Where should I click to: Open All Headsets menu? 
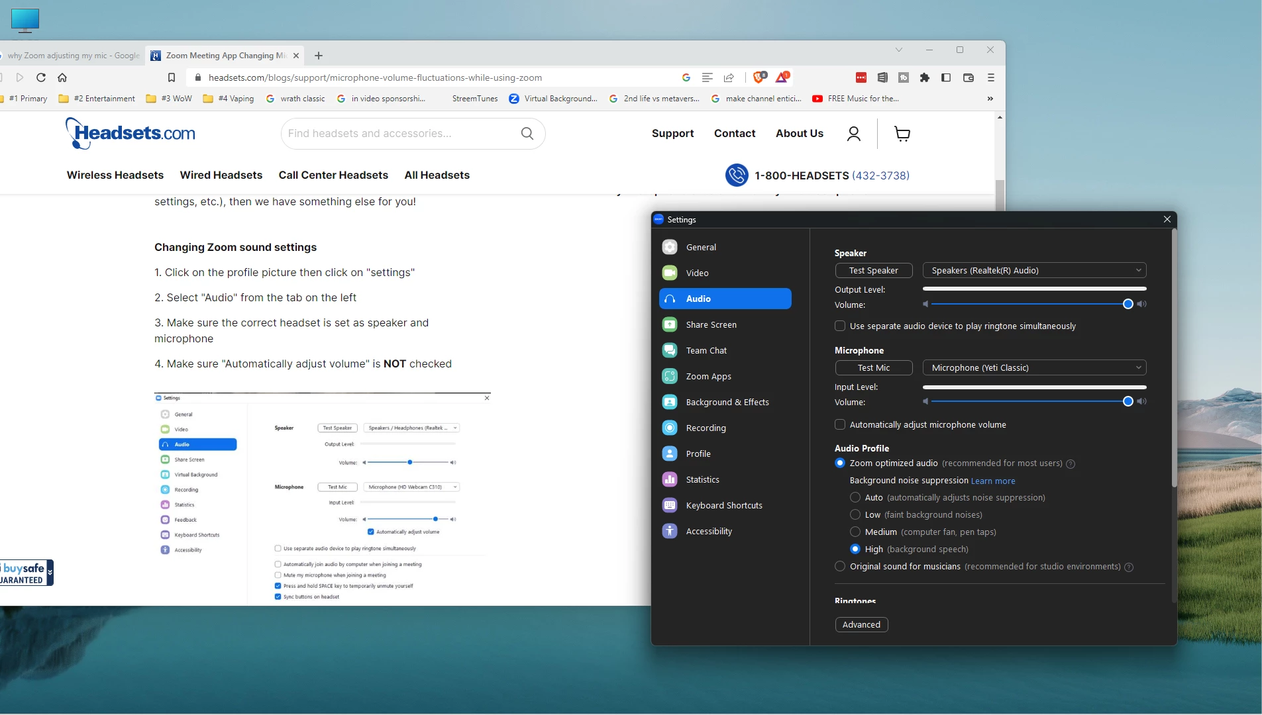pos(437,175)
